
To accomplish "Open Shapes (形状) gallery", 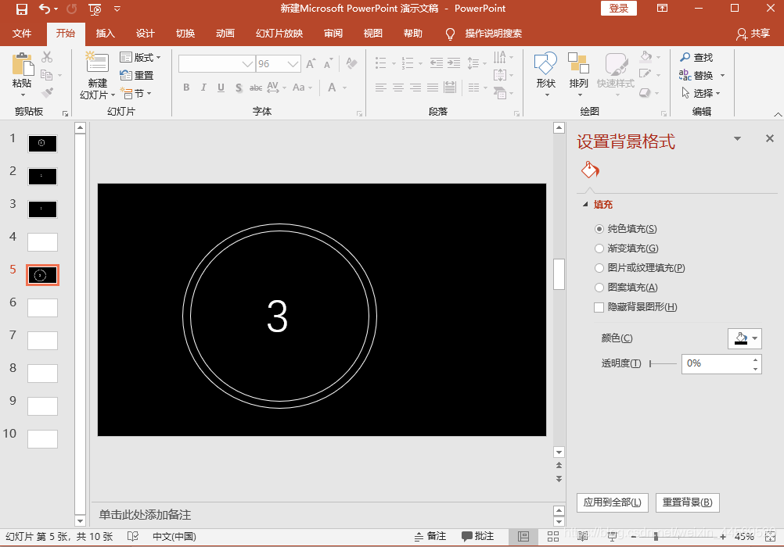I will (x=545, y=74).
